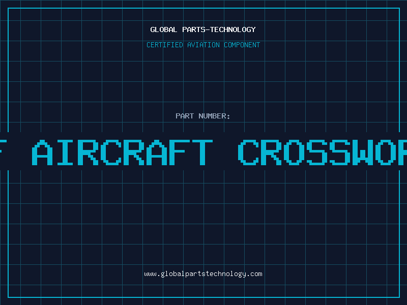Viewport: 407px width, 305px height.
Task: Select the CERTIFIED AVIATION COMPONENT subtitle
Action: (203, 45)
